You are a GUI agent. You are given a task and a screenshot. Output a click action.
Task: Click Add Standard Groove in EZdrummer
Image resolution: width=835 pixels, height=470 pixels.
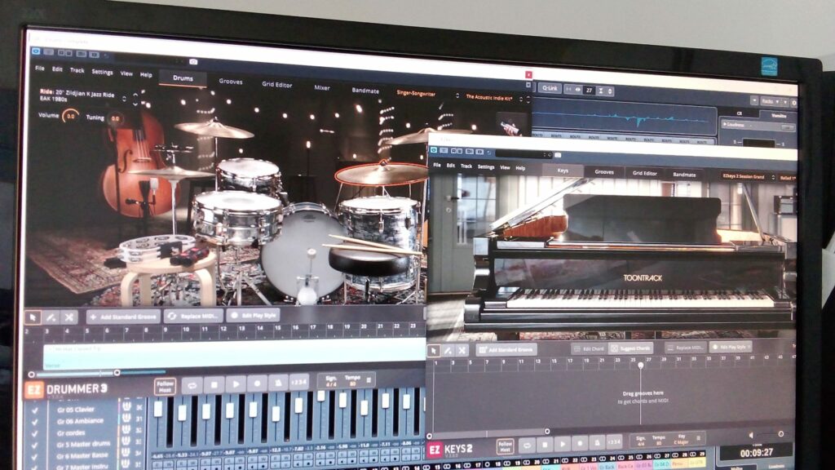coord(124,317)
